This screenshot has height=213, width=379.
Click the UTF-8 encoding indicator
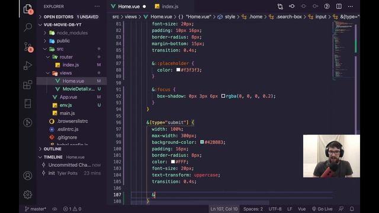[275, 209]
